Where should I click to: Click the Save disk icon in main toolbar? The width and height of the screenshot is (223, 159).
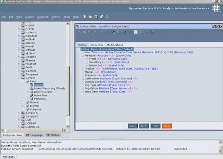point(96,17)
